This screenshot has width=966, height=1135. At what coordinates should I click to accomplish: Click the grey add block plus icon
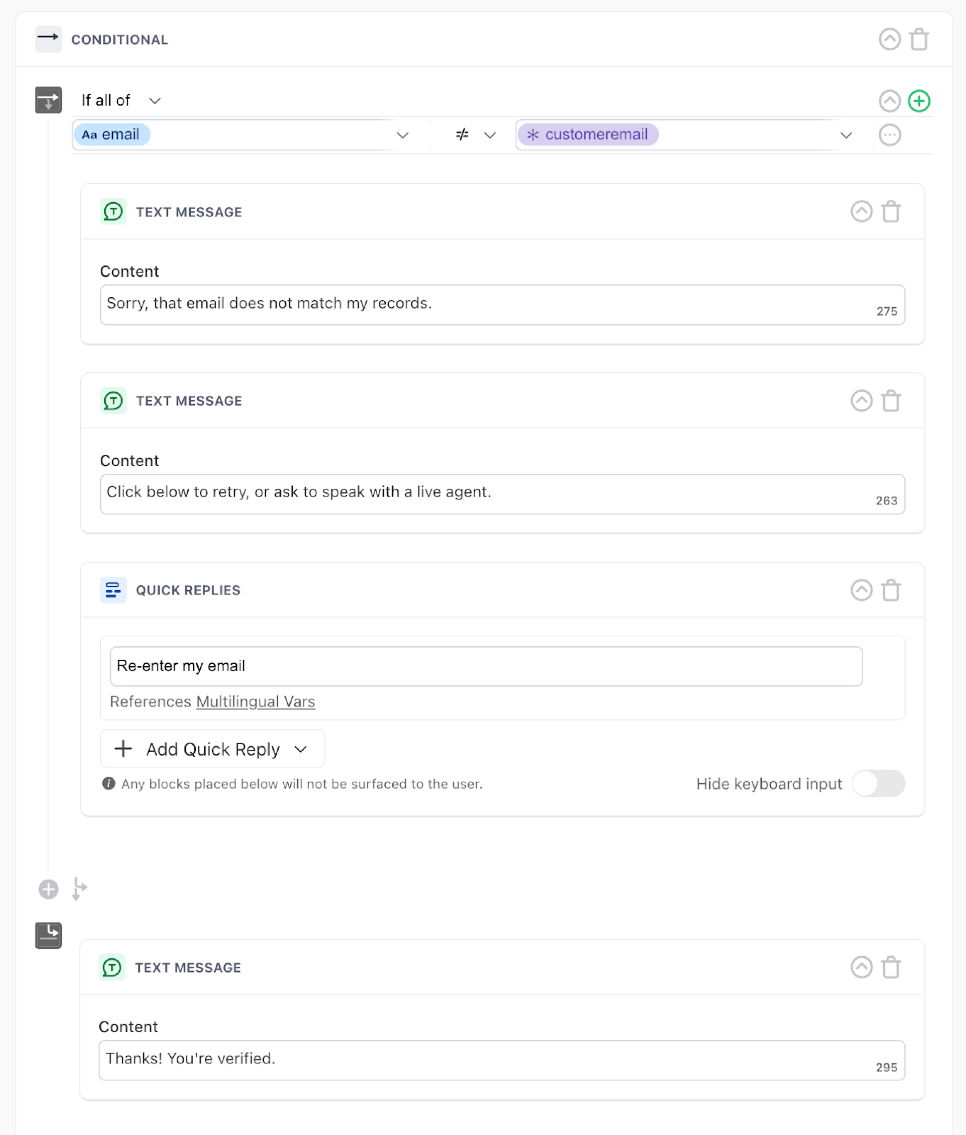click(x=49, y=889)
